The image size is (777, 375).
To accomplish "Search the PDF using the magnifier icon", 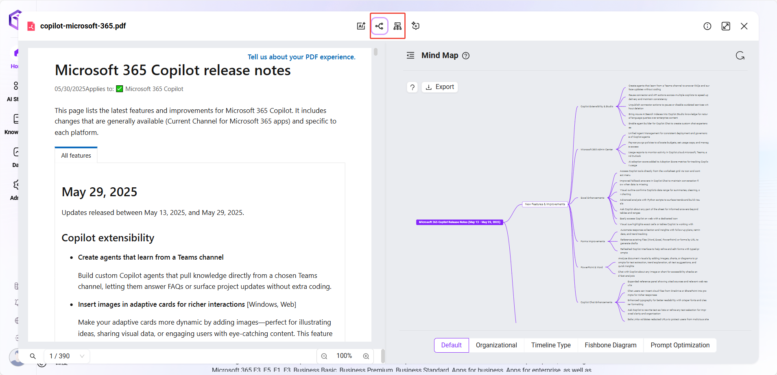I will pyautogui.click(x=33, y=356).
